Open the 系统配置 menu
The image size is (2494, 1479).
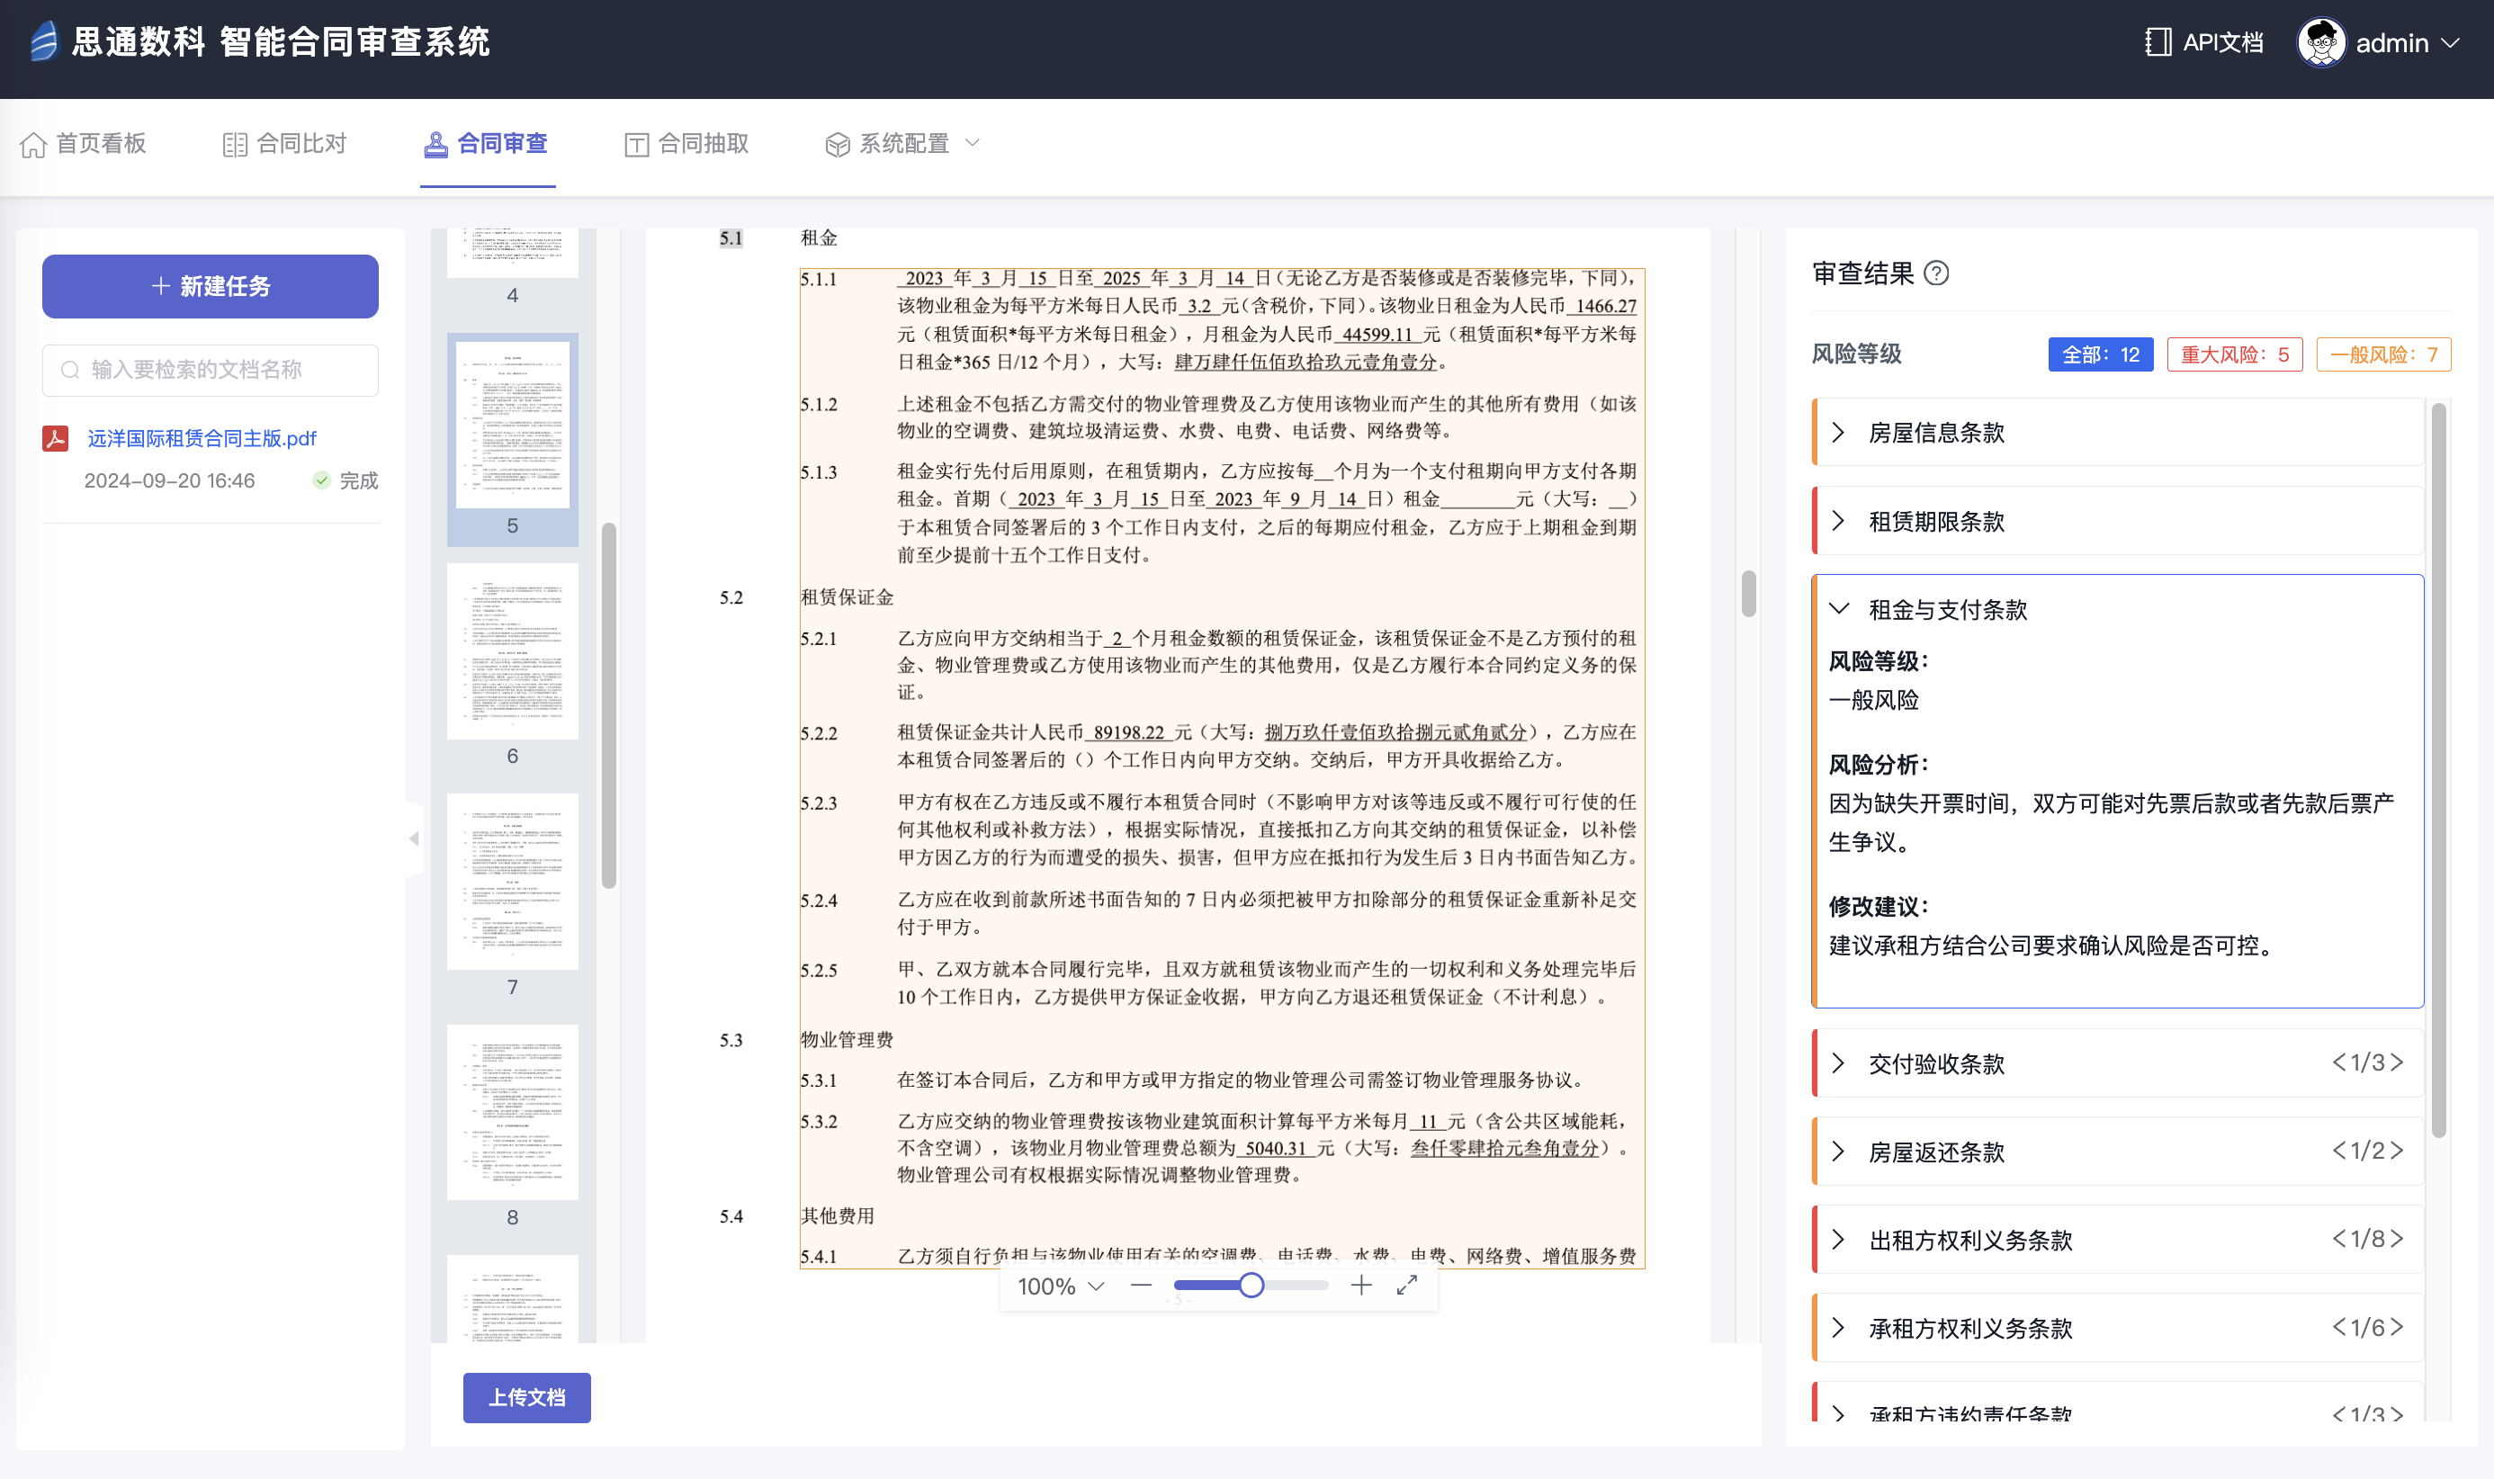tap(902, 144)
